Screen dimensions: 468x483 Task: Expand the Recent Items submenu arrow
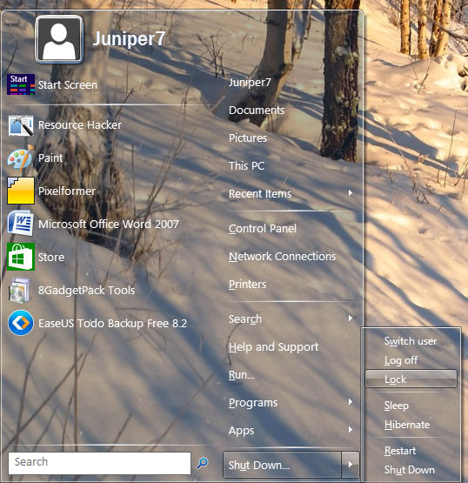351,193
